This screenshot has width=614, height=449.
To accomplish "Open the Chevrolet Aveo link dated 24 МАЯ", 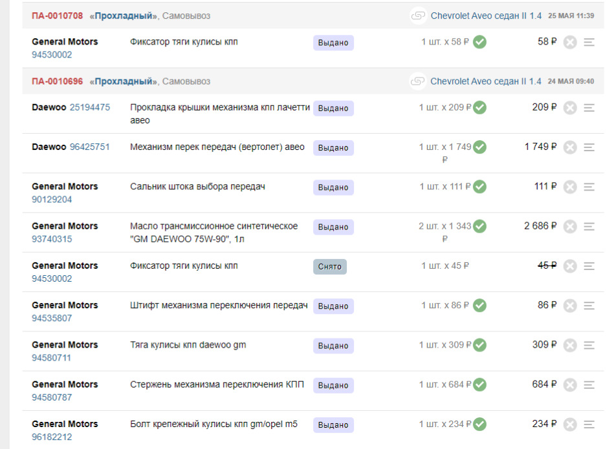I will [485, 81].
